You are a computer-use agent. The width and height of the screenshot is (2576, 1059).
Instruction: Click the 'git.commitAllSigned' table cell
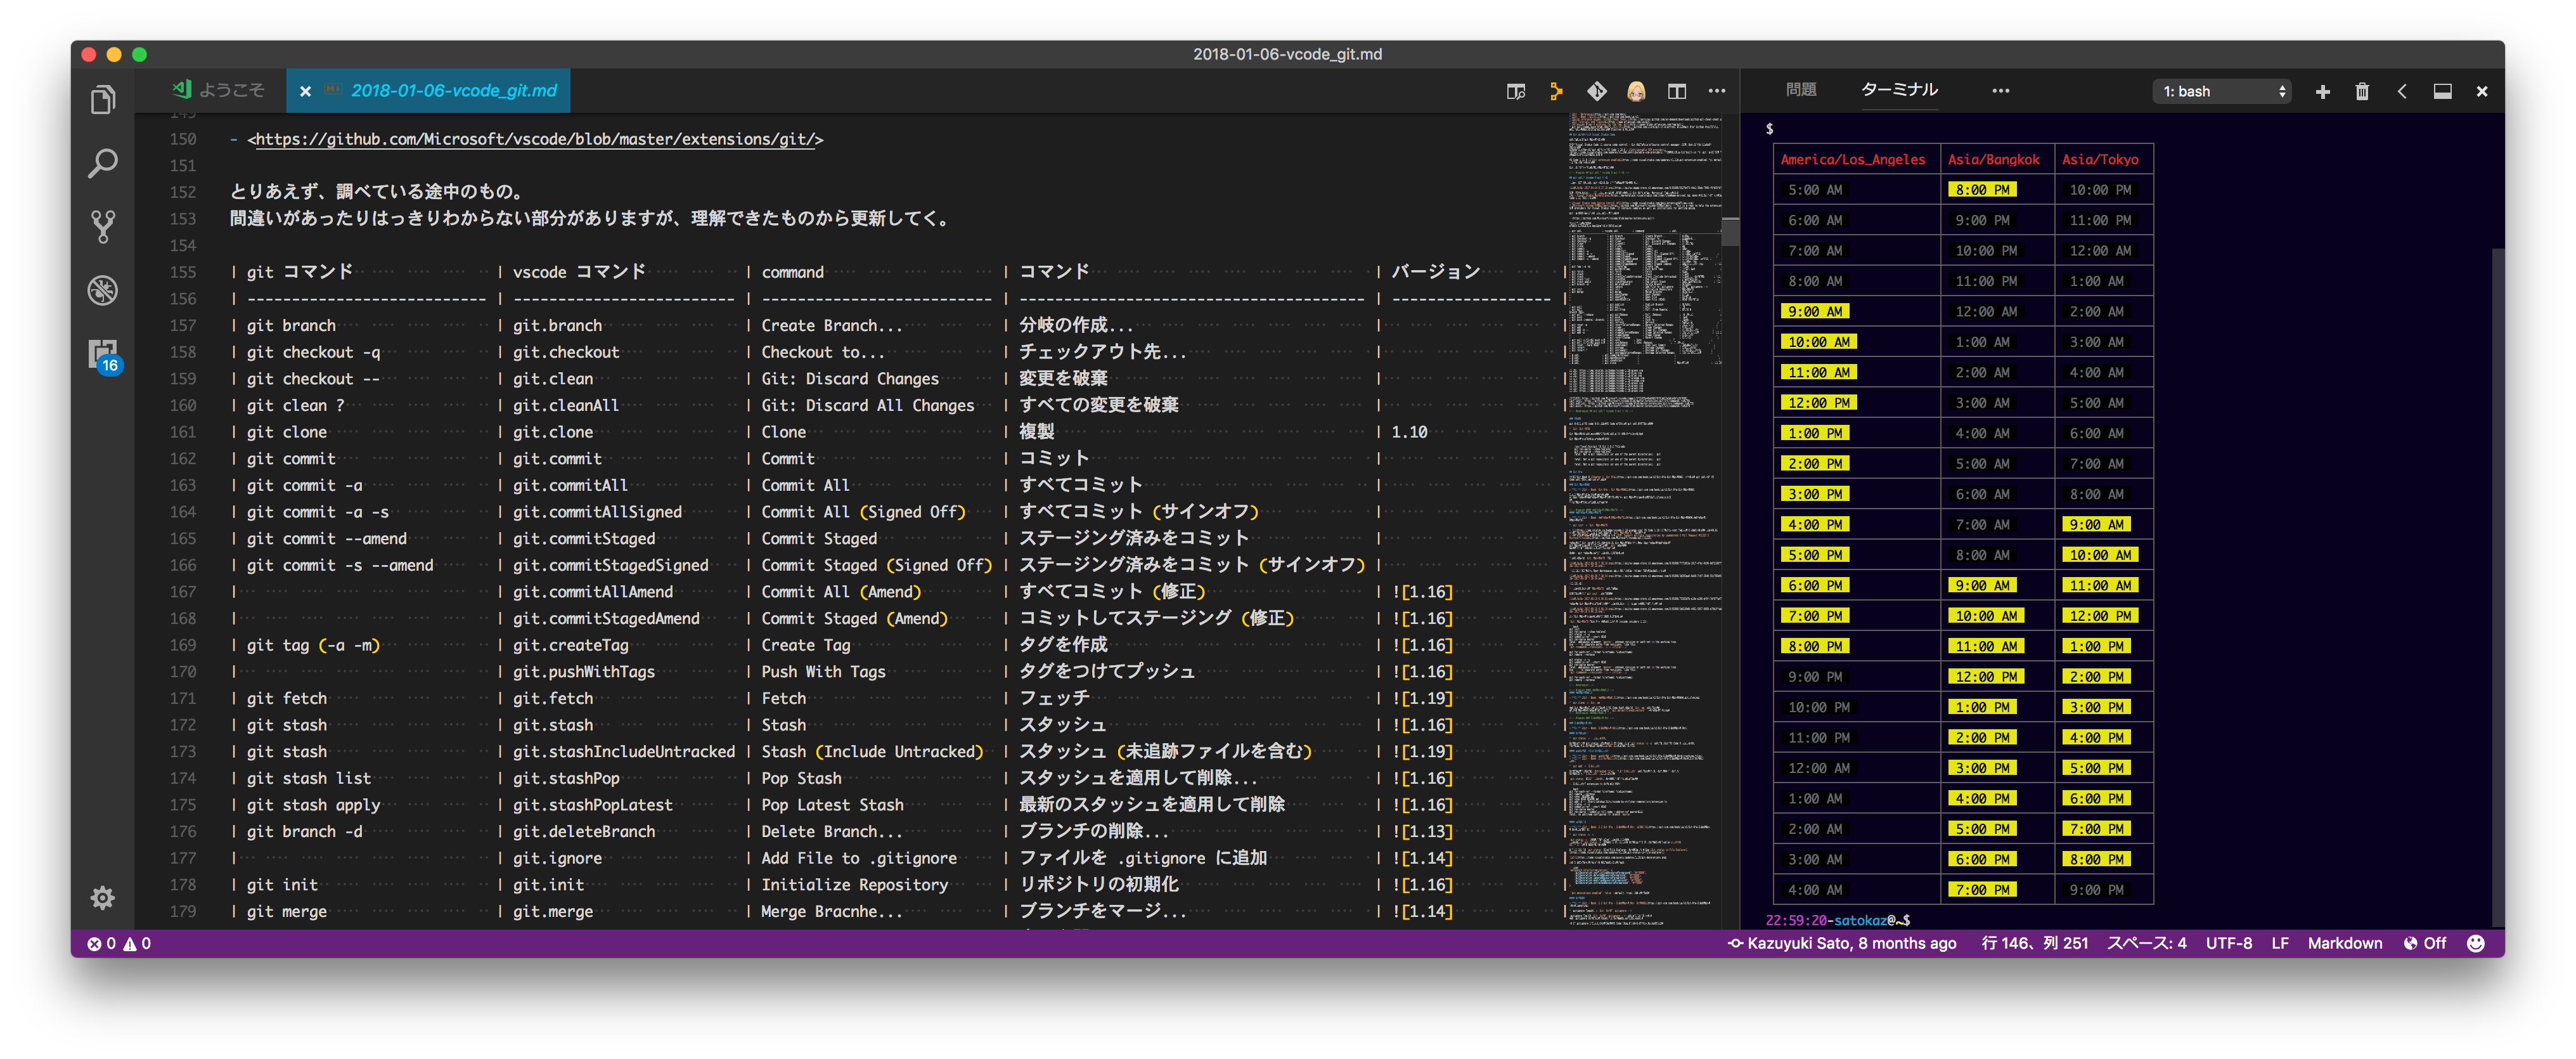click(x=597, y=512)
